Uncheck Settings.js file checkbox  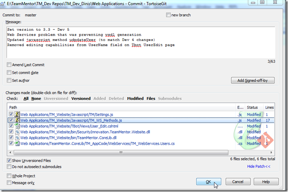[x=11, y=114]
